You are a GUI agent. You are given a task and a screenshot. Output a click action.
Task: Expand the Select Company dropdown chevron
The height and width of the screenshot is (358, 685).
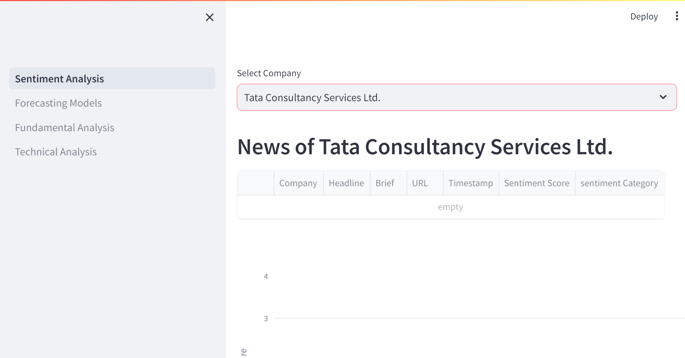663,97
